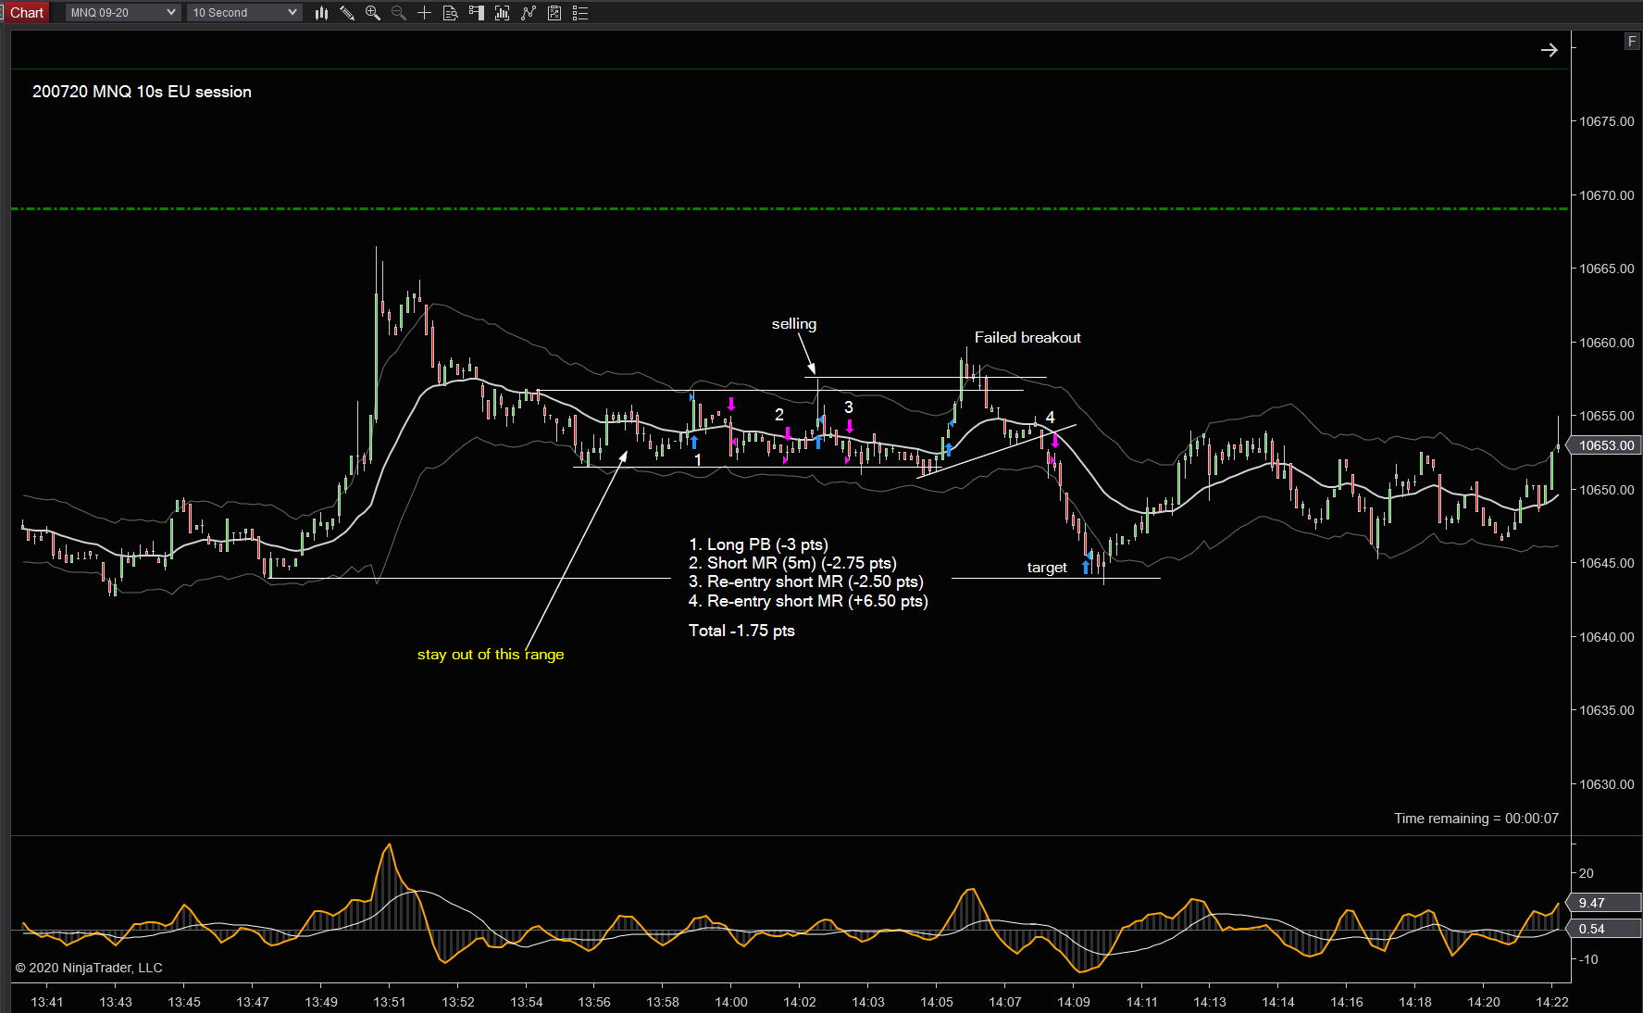Image resolution: width=1643 pixels, height=1013 pixels.
Task: Select the 'Total -1.75 pts' text
Action: coord(741,631)
